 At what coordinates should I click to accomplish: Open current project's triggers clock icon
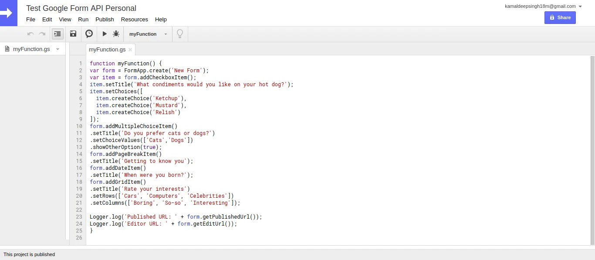(89, 34)
